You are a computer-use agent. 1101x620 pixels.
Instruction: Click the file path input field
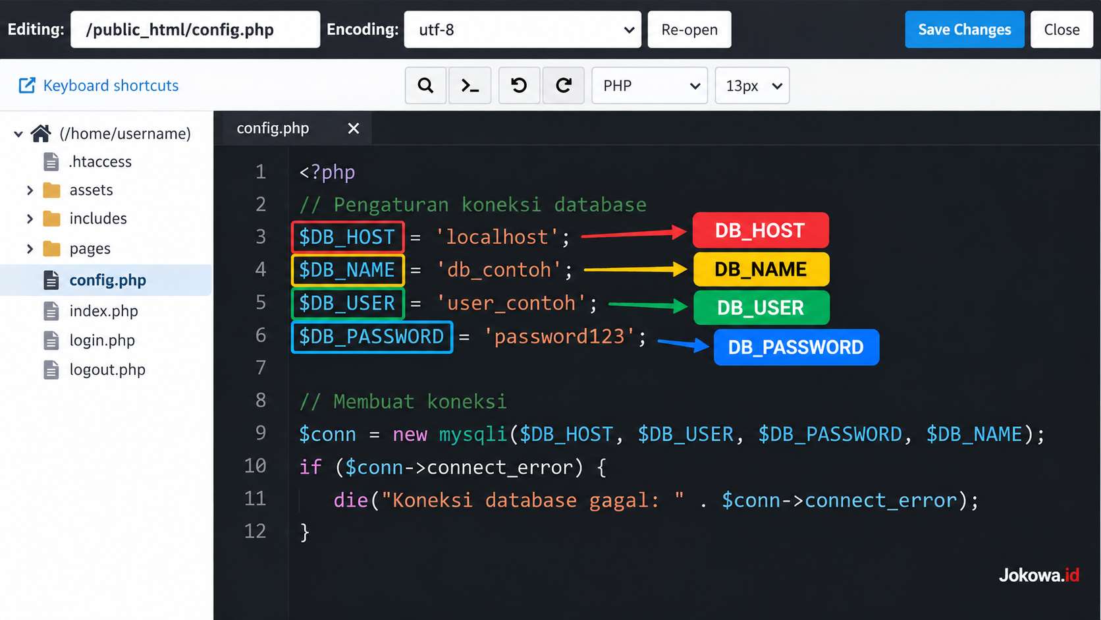tap(195, 30)
